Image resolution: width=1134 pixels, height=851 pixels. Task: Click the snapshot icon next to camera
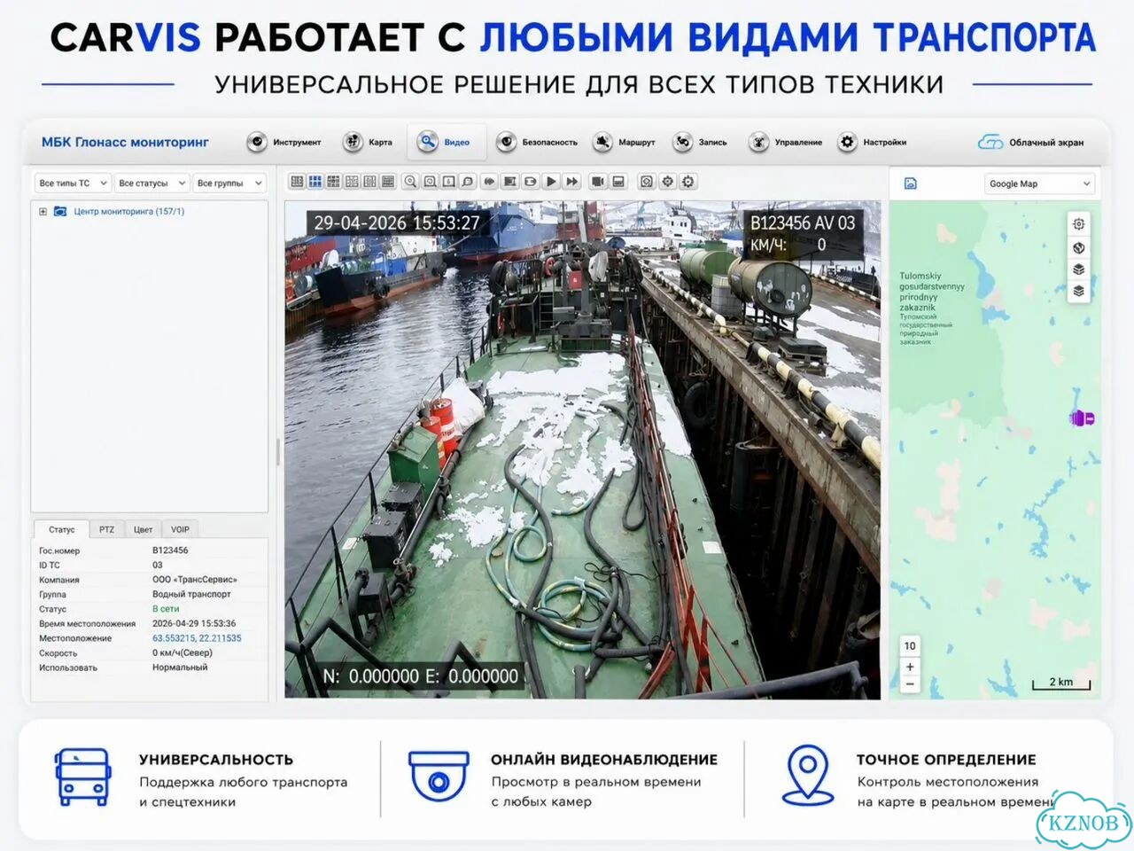(618, 182)
